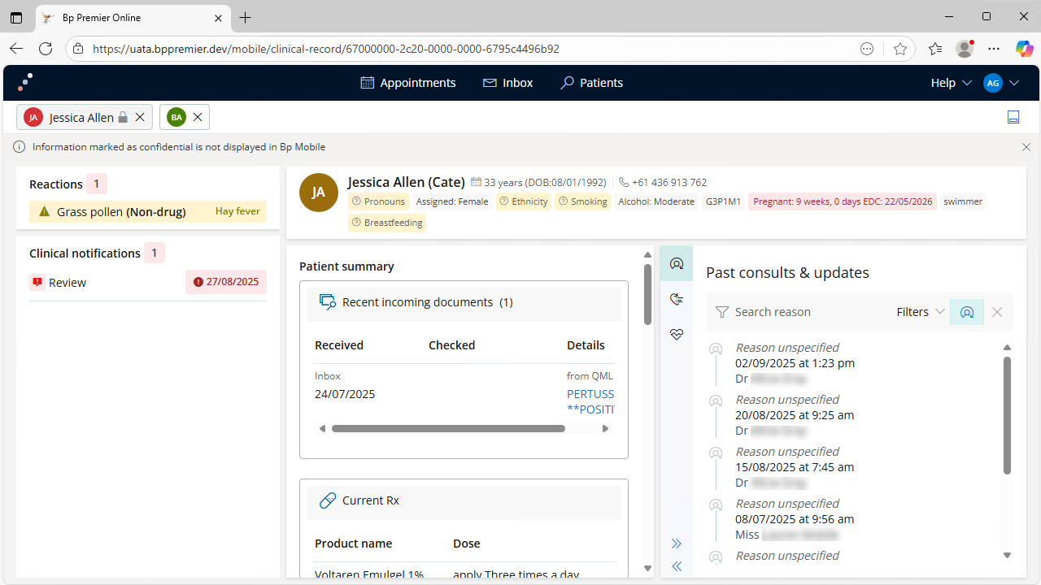
Task: Close the Jessica Allen patient tab
Action: pos(140,117)
